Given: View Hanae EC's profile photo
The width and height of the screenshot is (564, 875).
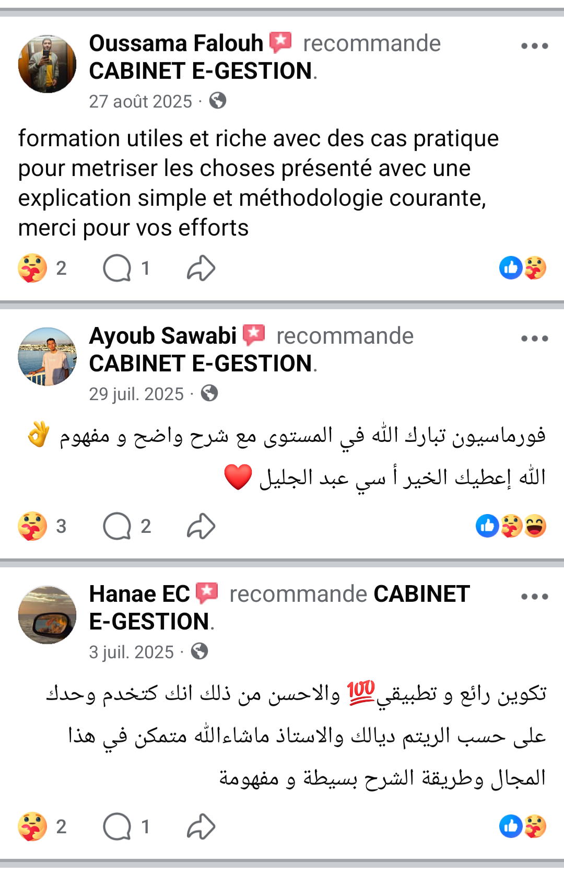Looking at the screenshot, I should (47, 615).
